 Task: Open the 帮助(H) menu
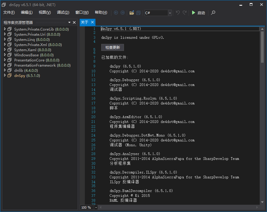[x=101, y=13]
